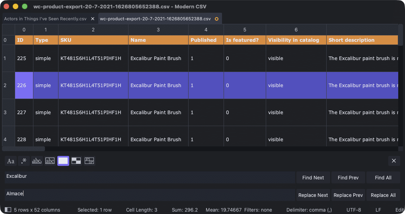The image size is (405, 214).
Task: Select row number 3 header
Action: (8, 113)
